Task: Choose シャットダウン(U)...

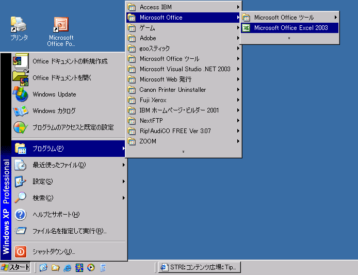Action: tap(68, 251)
